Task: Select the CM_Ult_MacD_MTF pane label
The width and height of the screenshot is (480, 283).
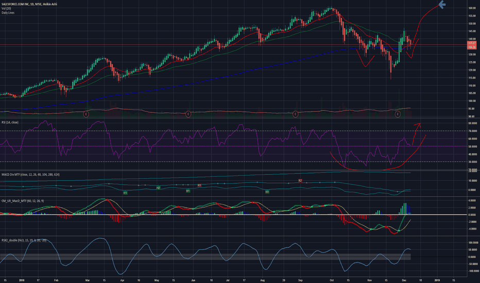Action: (x=23, y=201)
